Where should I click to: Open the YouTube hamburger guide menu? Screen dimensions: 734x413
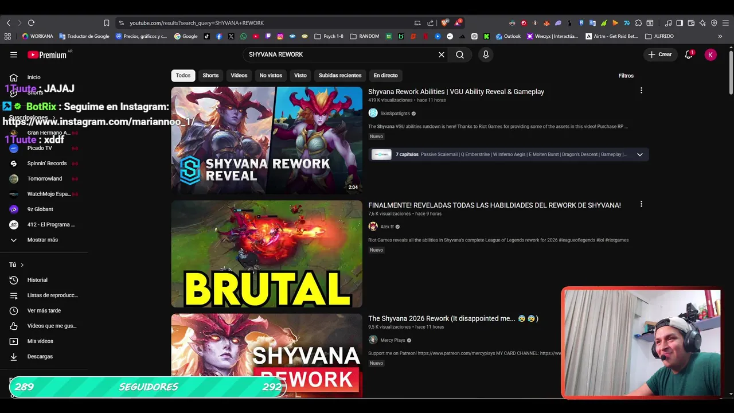click(14, 54)
